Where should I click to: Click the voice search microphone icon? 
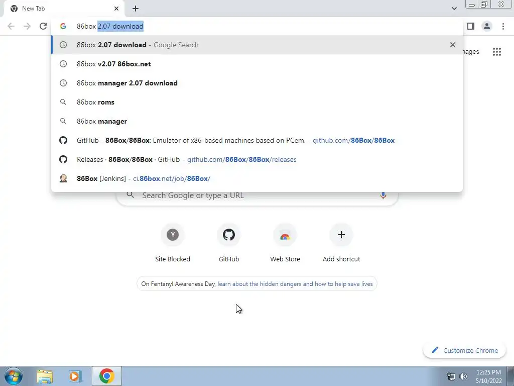click(383, 196)
